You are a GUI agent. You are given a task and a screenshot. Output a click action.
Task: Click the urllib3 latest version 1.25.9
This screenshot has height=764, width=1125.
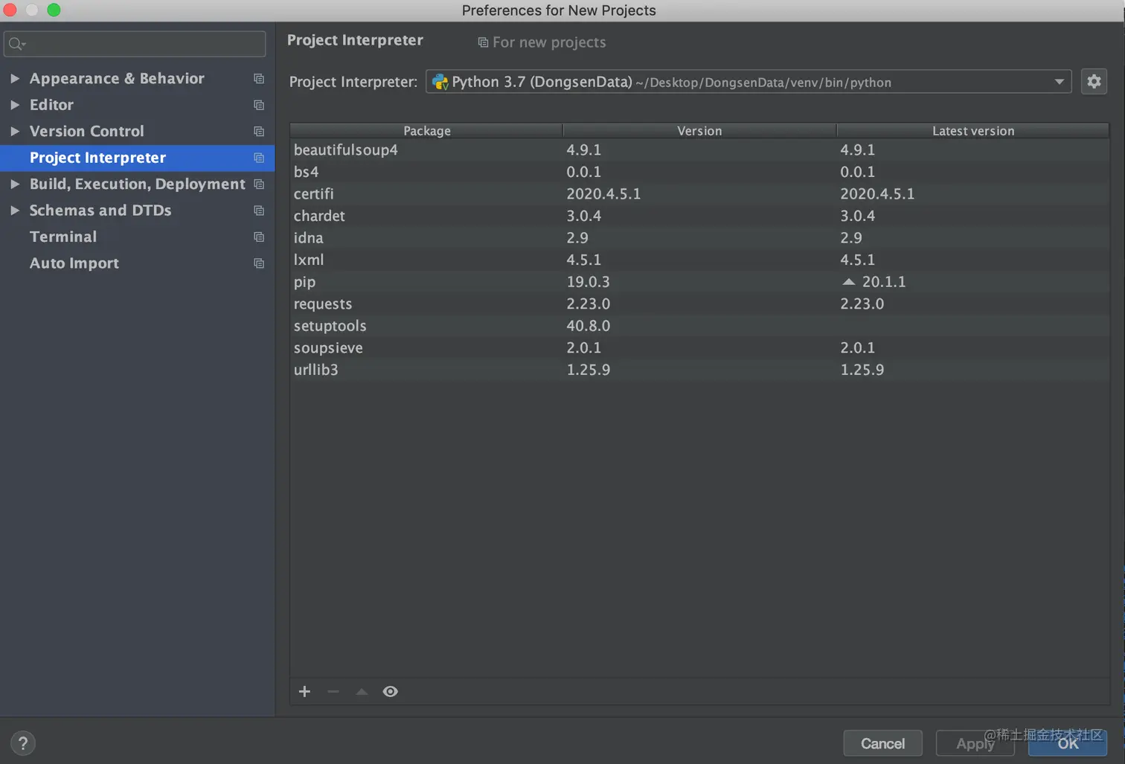pos(862,370)
